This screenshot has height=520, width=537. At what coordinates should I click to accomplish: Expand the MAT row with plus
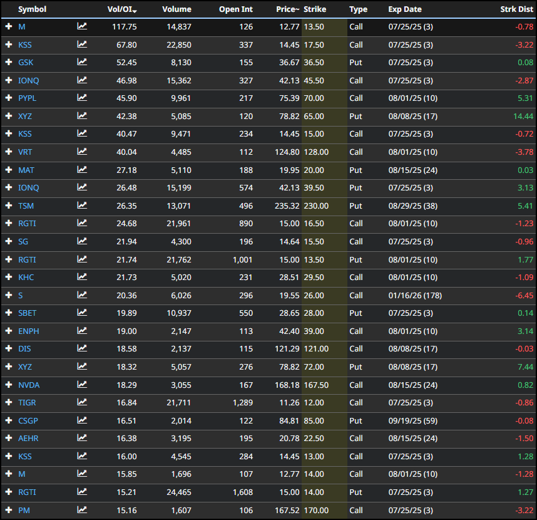pyautogui.click(x=9, y=170)
